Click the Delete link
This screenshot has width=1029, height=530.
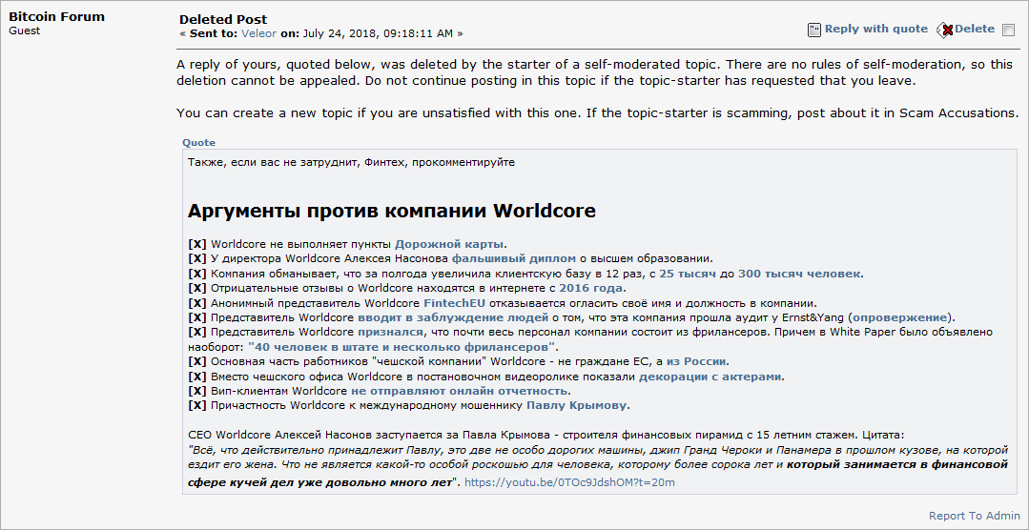coord(975,29)
